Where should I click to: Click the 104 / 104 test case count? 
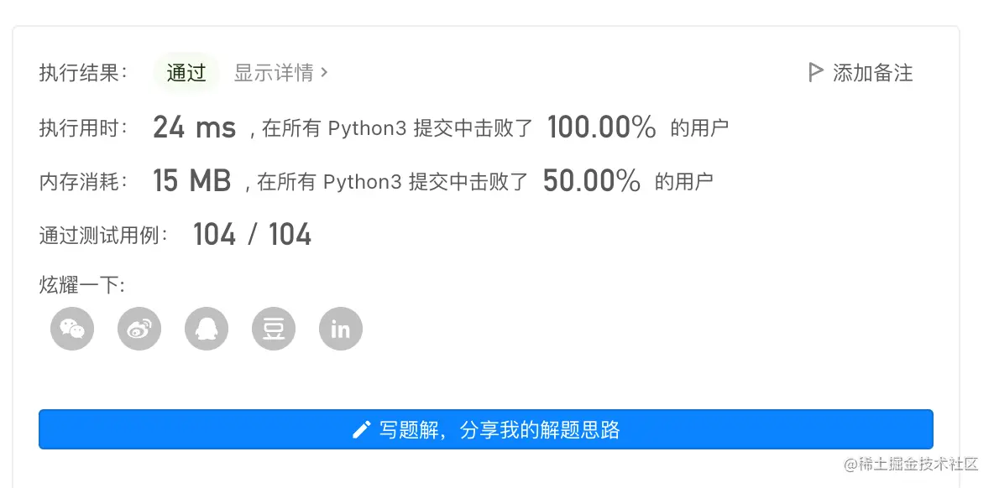click(252, 235)
